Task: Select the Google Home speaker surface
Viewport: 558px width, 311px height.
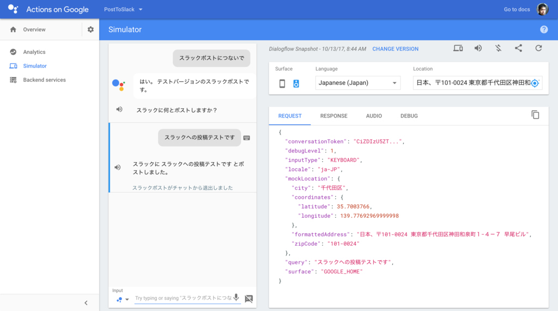Action: 296,84
